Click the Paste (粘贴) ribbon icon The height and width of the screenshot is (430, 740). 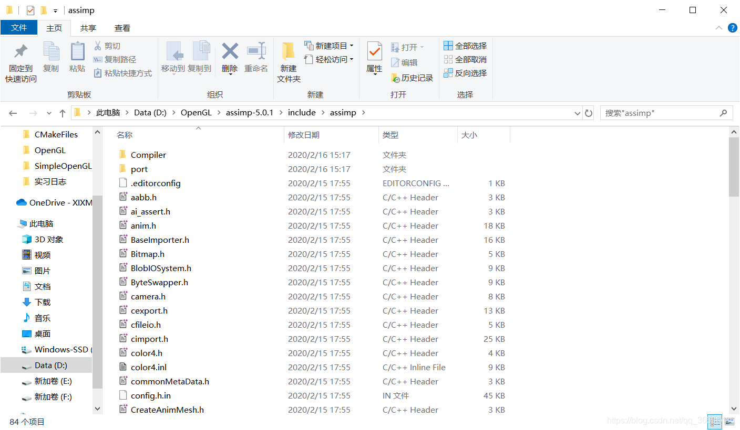click(x=77, y=51)
